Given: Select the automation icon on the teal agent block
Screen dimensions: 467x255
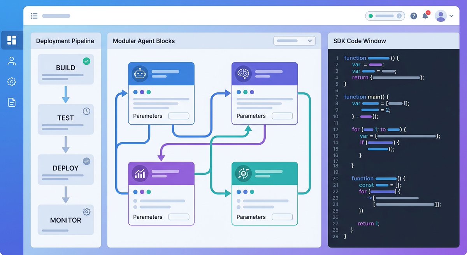Looking at the screenshot, I should 243,174.
